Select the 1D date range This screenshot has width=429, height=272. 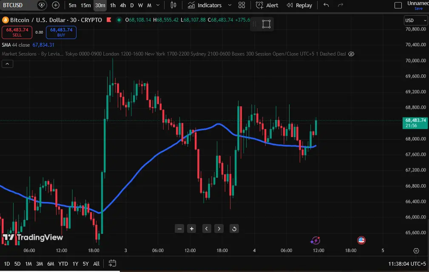click(x=7, y=264)
